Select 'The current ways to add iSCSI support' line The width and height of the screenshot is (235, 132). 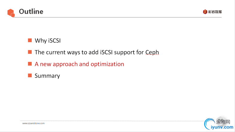(x=89, y=52)
